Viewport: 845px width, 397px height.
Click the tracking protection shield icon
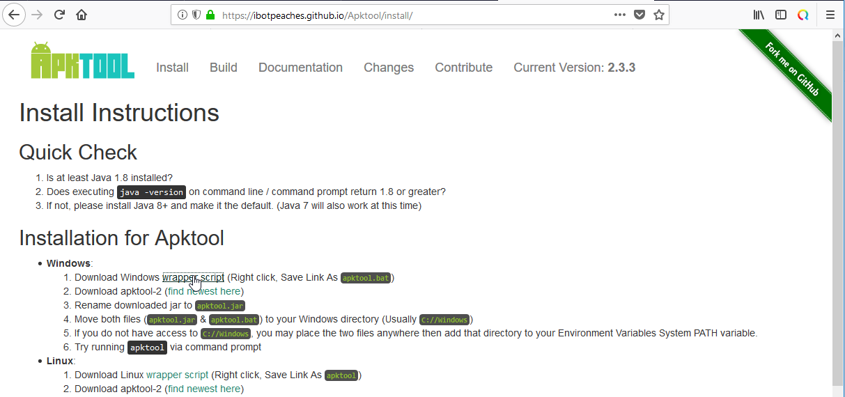tap(196, 15)
